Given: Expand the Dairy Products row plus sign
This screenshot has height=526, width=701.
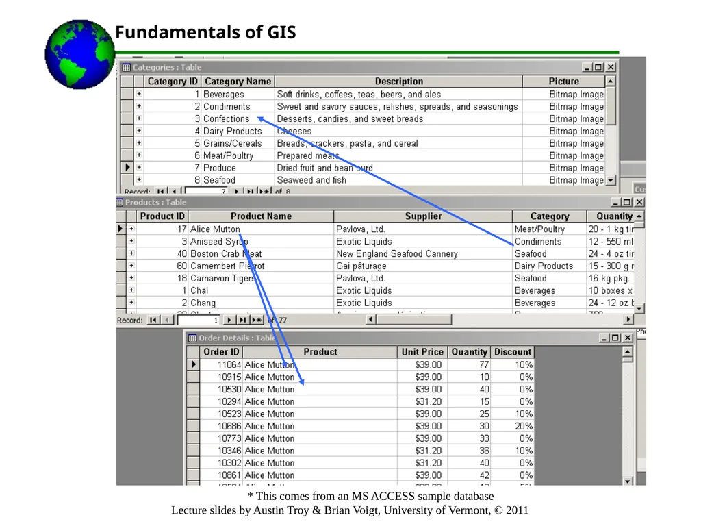Looking at the screenshot, I should pos(139,131).
